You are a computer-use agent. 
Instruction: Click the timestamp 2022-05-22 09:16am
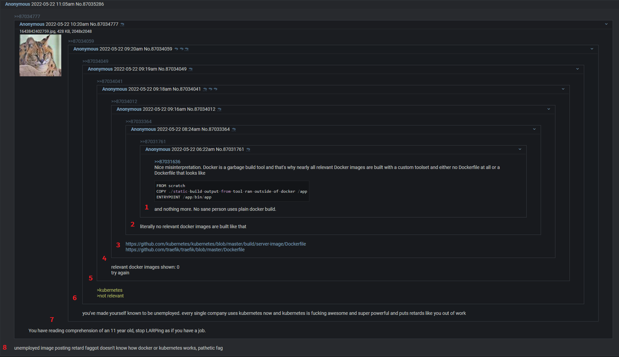pos(164,109)
